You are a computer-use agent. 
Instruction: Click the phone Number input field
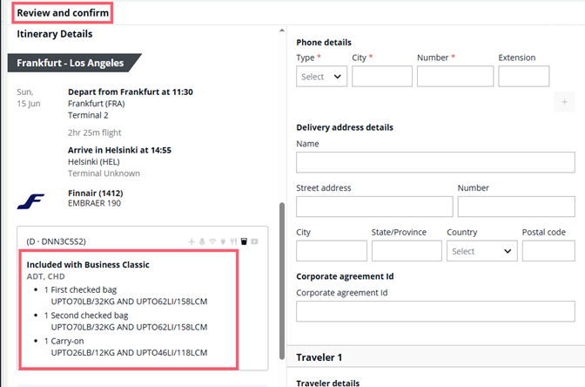point(454,77)
